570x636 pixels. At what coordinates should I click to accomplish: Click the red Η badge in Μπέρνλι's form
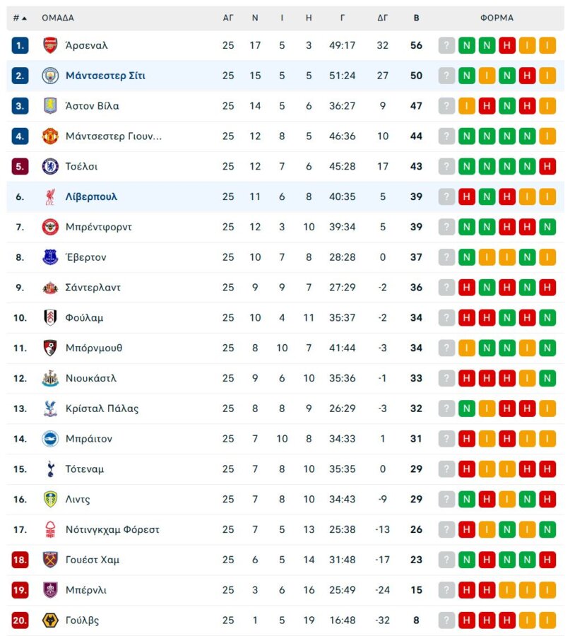point(465,589)
